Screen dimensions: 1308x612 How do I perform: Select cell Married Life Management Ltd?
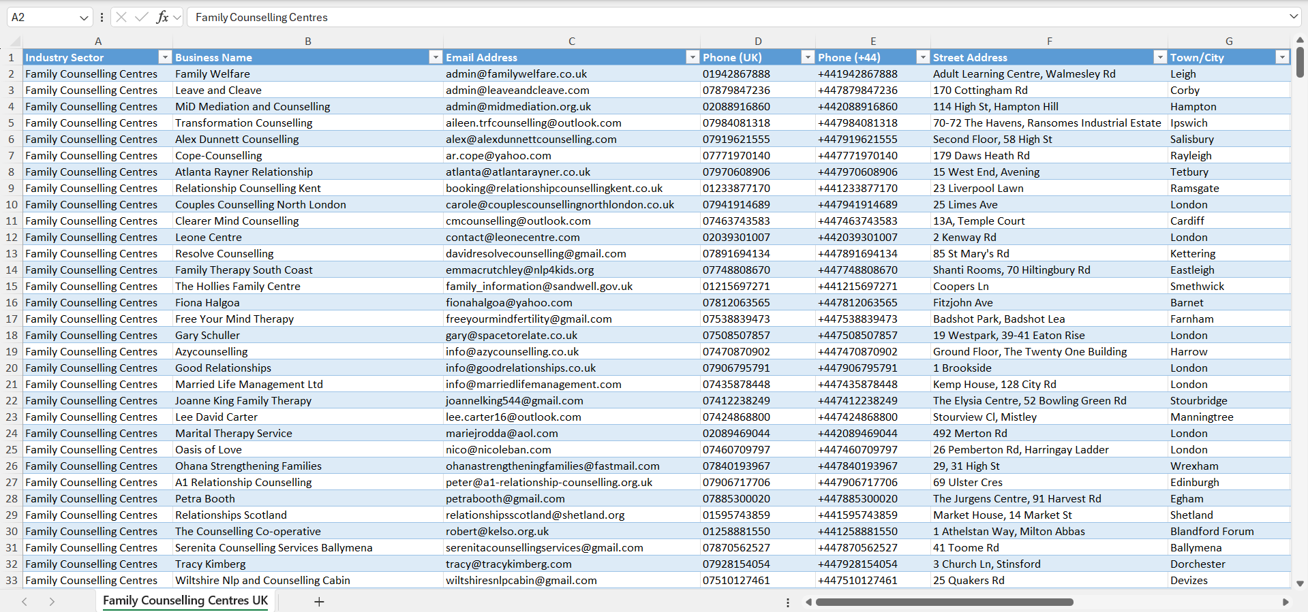click(x=308, y=384)
